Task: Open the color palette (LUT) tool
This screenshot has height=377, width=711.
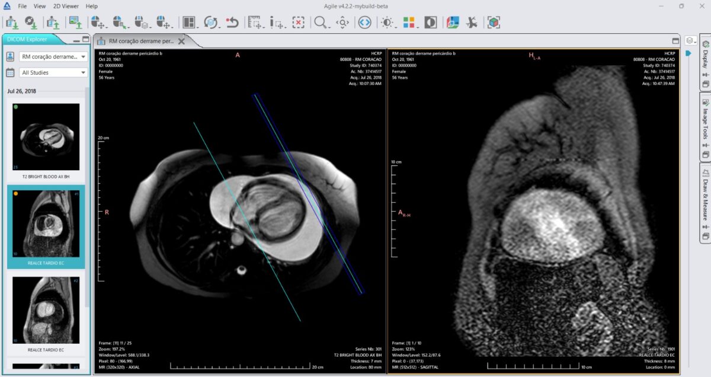Action: coord(409,23)
